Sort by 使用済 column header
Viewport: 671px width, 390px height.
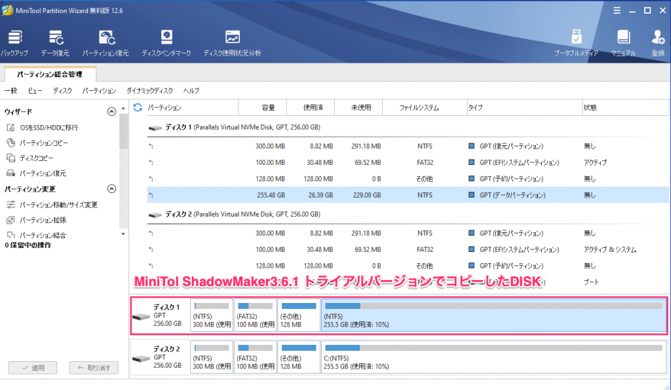click(x=311, y=108)
